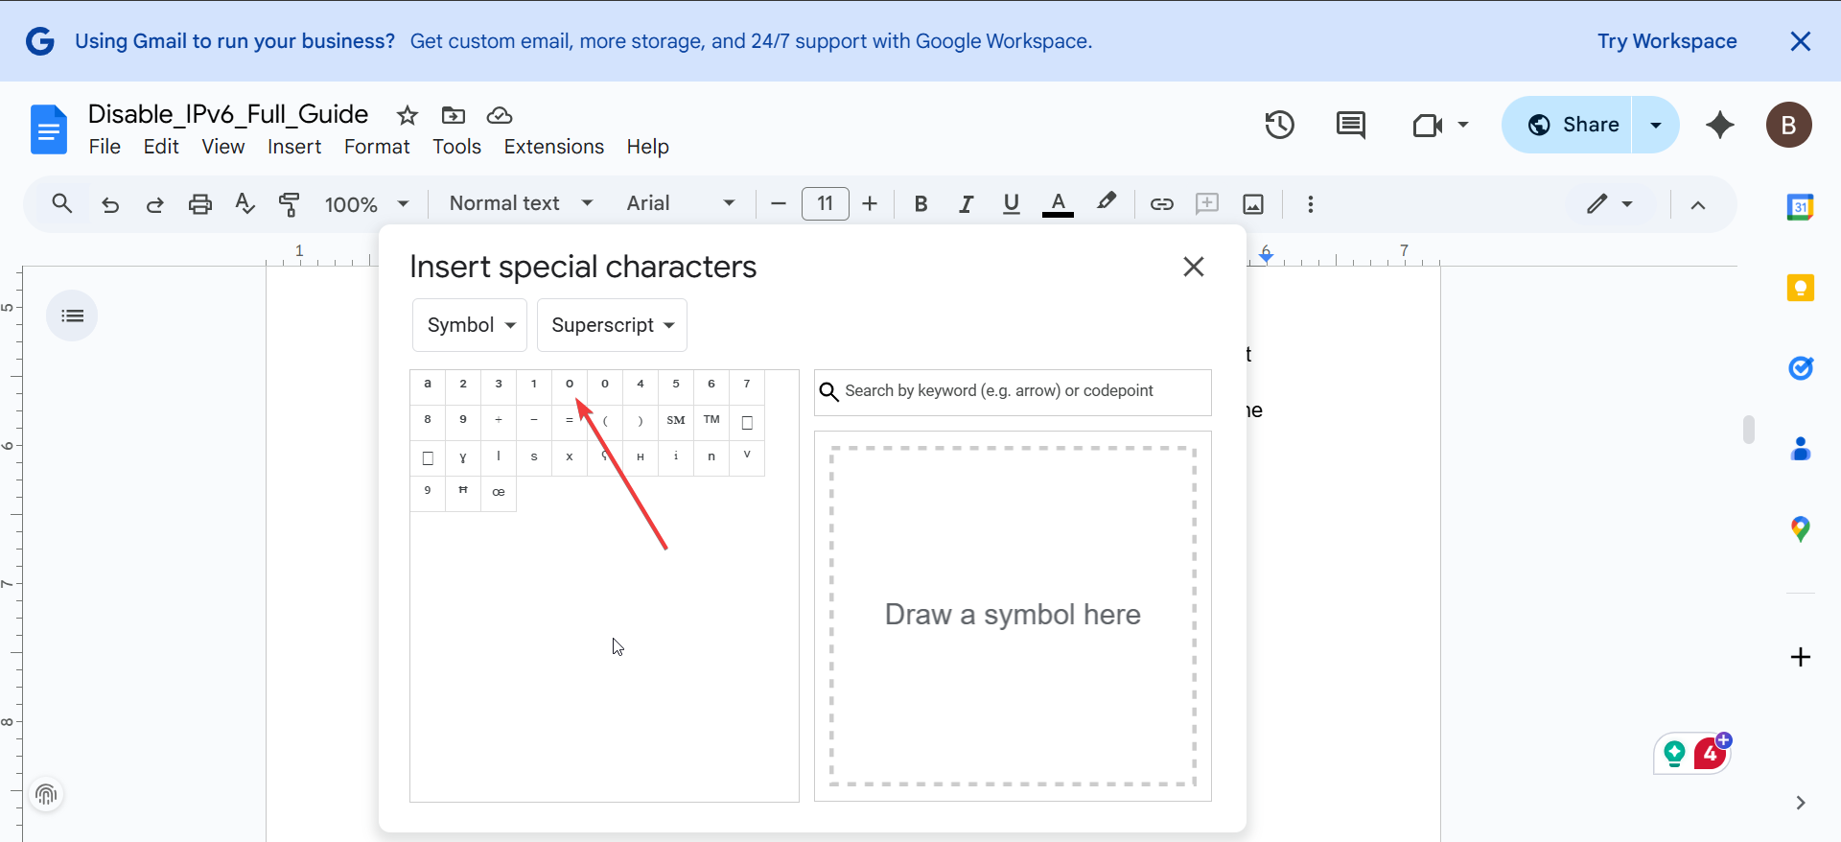This screenshot has width=1841, height=842.
Task: Expand the Superscript subcategory dropdown
Action: click(612, 325)
